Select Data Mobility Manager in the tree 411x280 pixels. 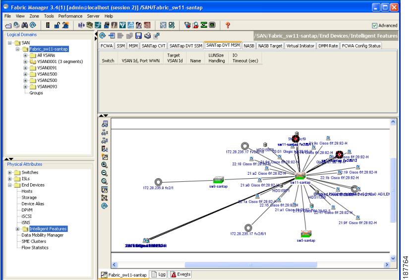(x=43, y=235)
